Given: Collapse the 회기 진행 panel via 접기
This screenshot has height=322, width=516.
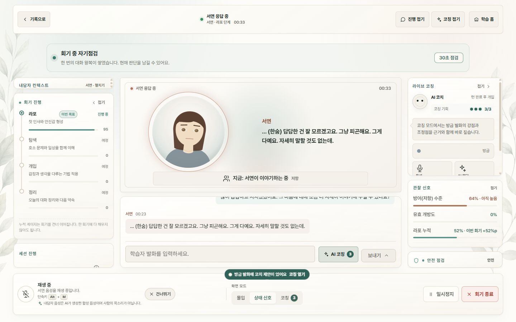Looking at the screenshot, I should point(99,102).
